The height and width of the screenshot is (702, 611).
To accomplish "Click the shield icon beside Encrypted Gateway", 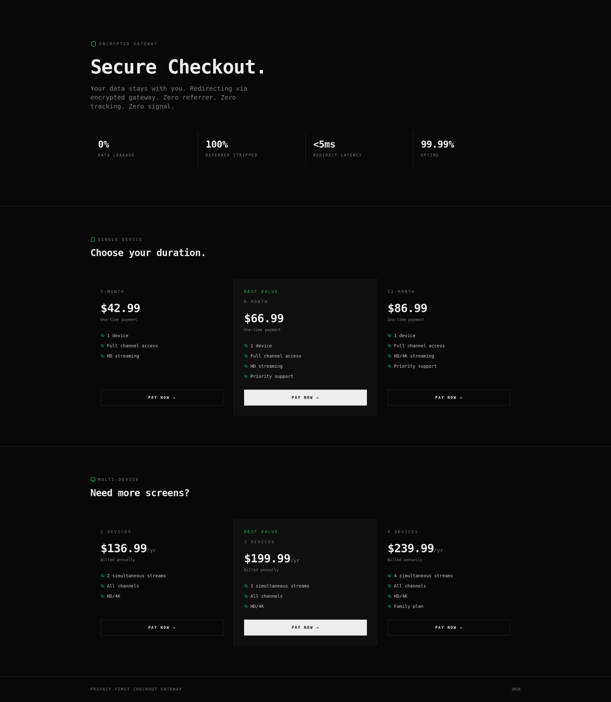I will point(94,44).
